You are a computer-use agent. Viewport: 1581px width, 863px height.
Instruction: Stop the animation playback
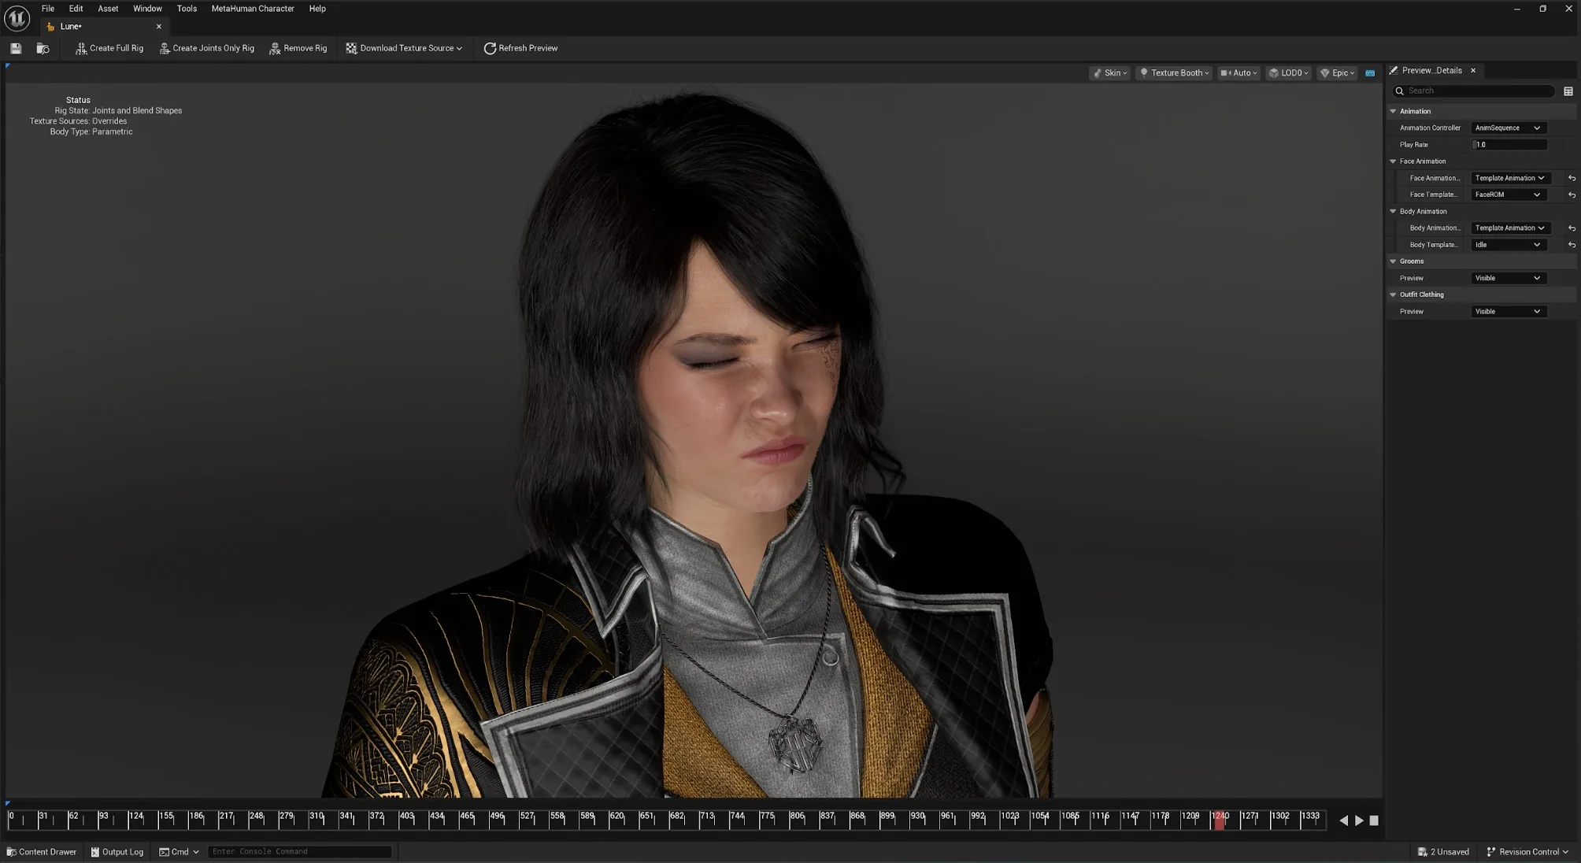1374,820
